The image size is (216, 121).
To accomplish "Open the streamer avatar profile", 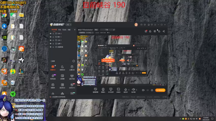I will (136, 25).
